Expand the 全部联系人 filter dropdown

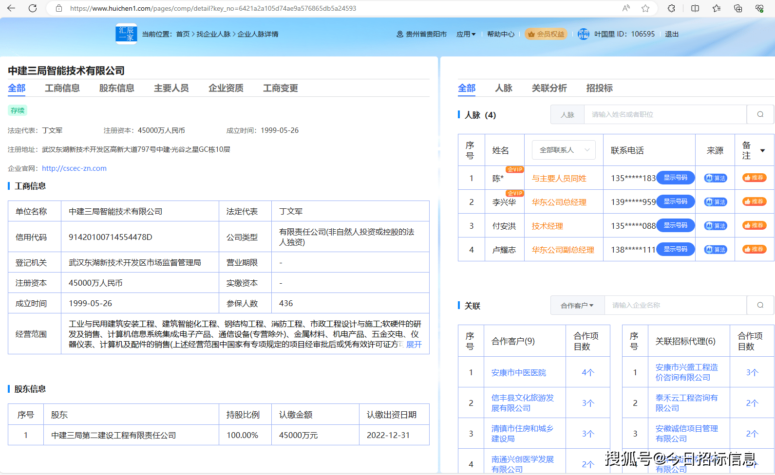tap(564, 150)
